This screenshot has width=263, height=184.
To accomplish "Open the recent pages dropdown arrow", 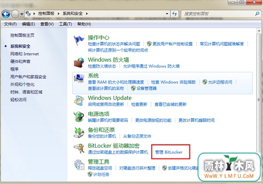I will pyautogui.click(x=22, y=14).
